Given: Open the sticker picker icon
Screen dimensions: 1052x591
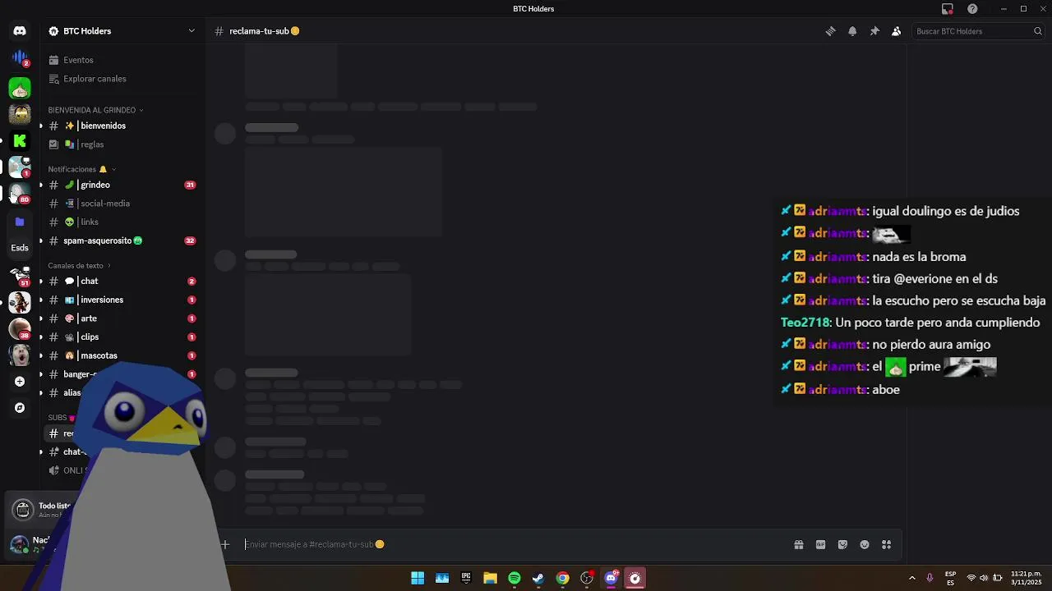Looking at the screenshot, I should (842, 544).
